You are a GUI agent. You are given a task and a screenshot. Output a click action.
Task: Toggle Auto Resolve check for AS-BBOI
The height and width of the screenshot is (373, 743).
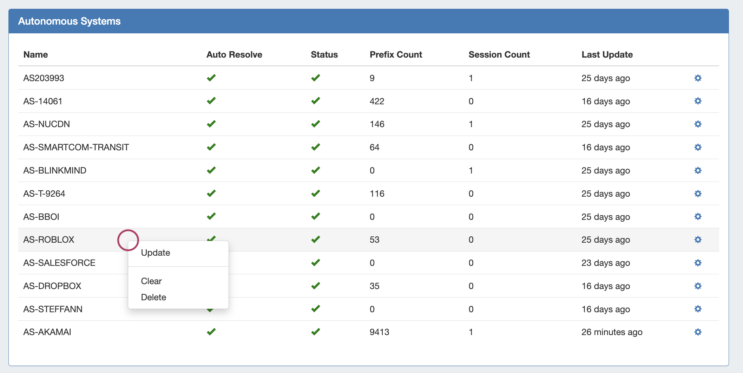coord(211,216)
